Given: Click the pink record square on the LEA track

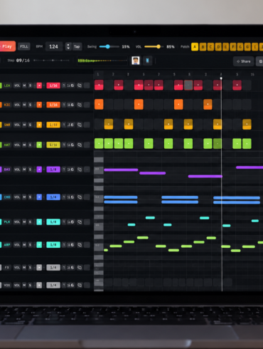Looking at the screenshot, I should tap(39, 85).
